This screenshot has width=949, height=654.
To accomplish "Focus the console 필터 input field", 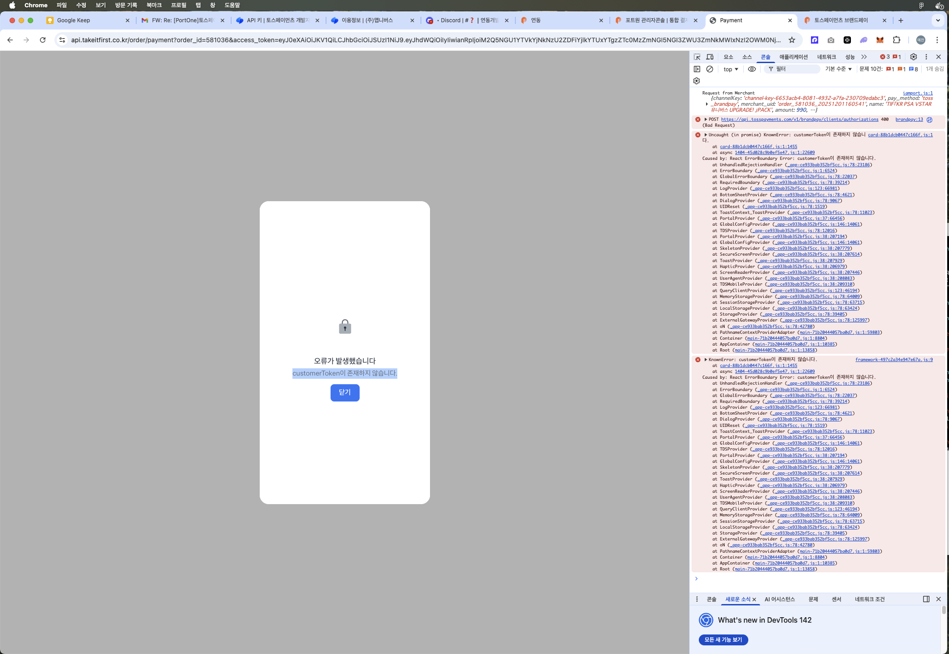I will point(796,69).
